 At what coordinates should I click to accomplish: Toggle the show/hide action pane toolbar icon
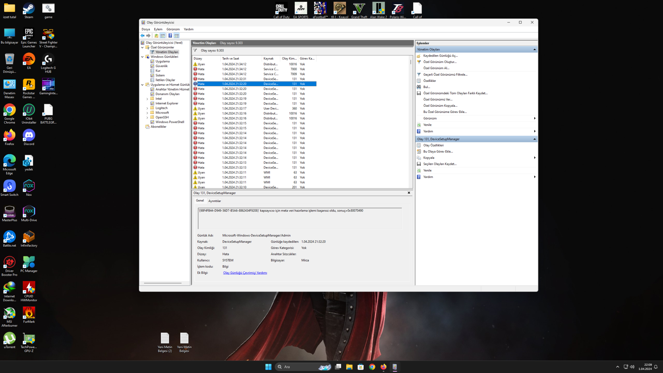coord(176,36)
